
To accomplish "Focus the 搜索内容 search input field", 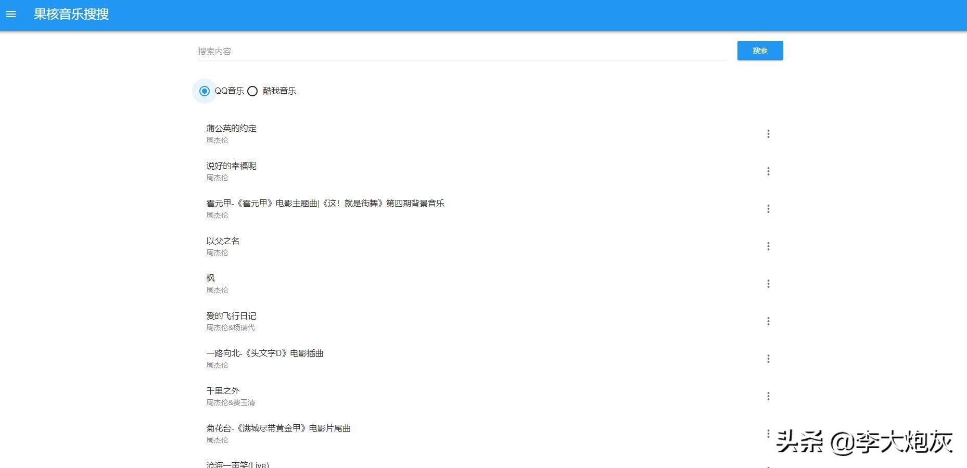I will coord(462,51).
